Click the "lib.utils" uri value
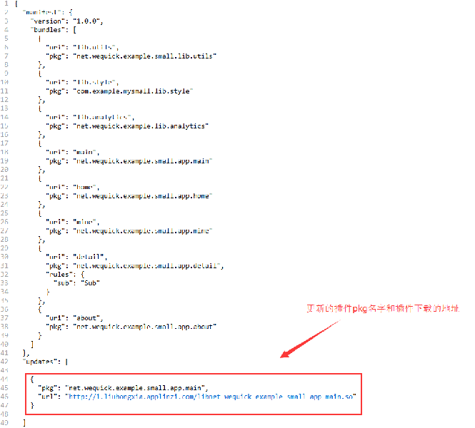 click(94, 47)
